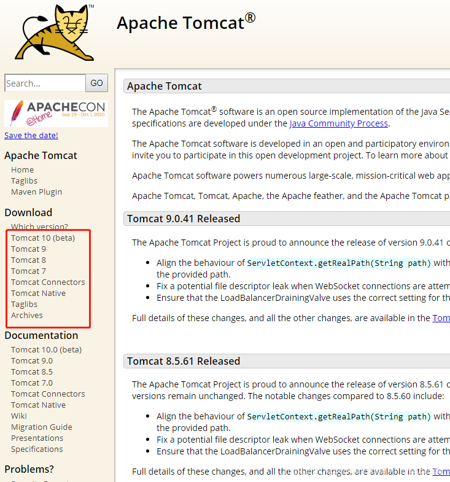The width and height of the screenshot is (450, 482).
Task: Click the Documentation sidebar heading
Action: 41,335
